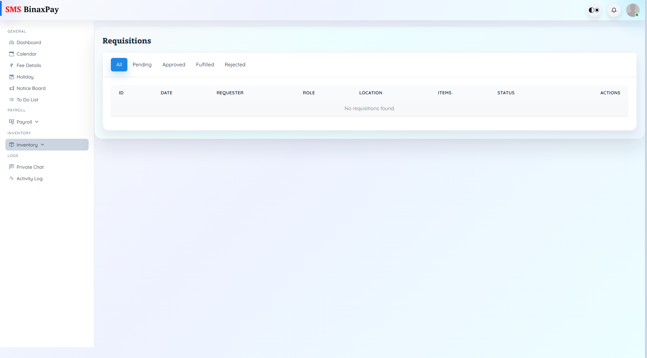Click the profile avatar with online status

[x=633, y=10]
